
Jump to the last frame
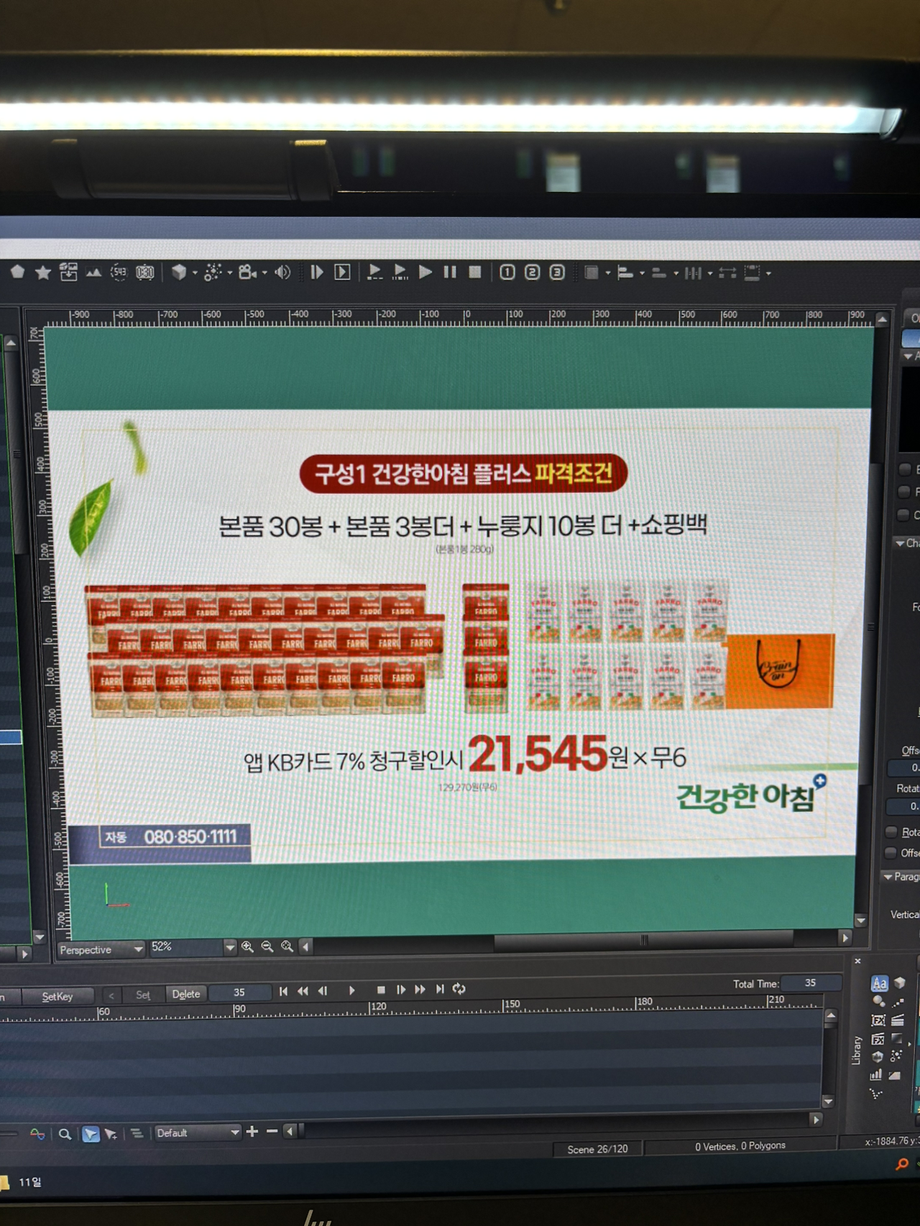440,990
